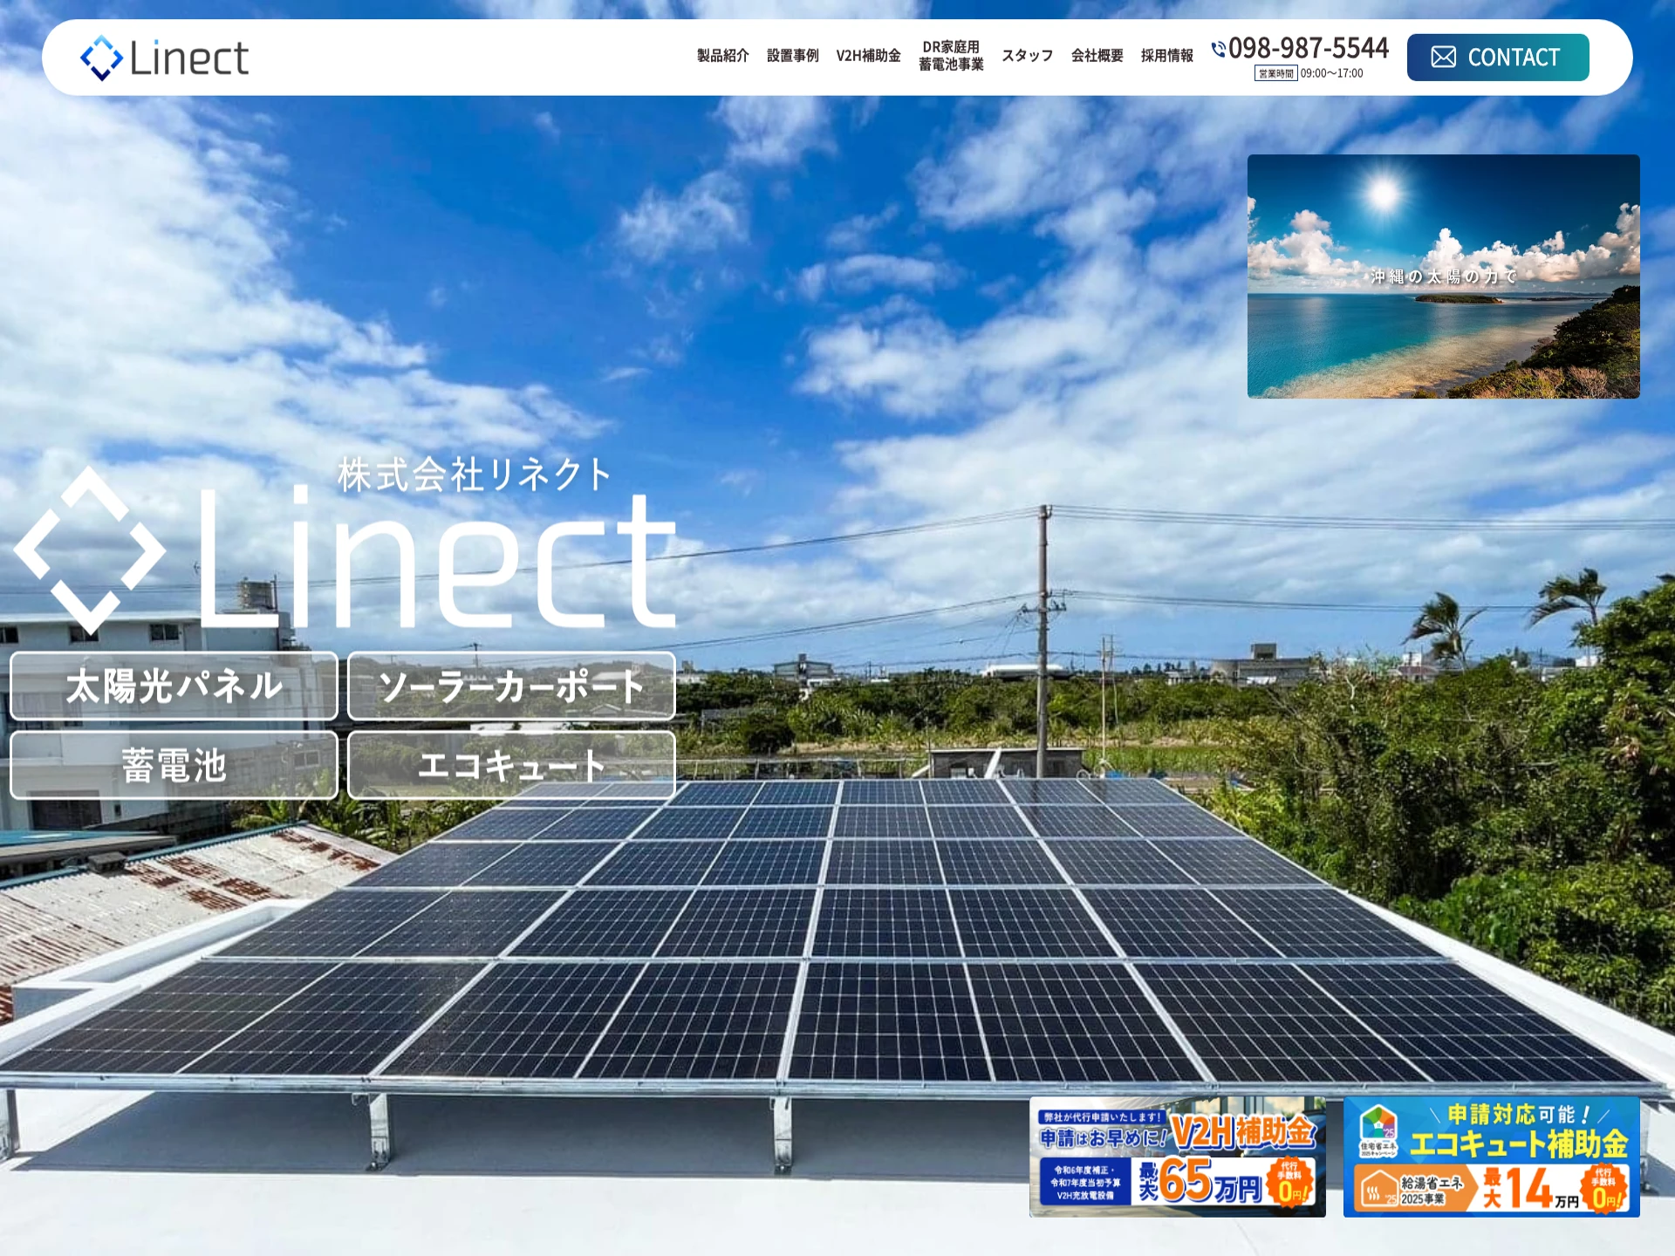The width and height of the screenshot is (1675, 1256).
Task: Click the Okinawa beach video thumbnail
Action: (1443, 276)
